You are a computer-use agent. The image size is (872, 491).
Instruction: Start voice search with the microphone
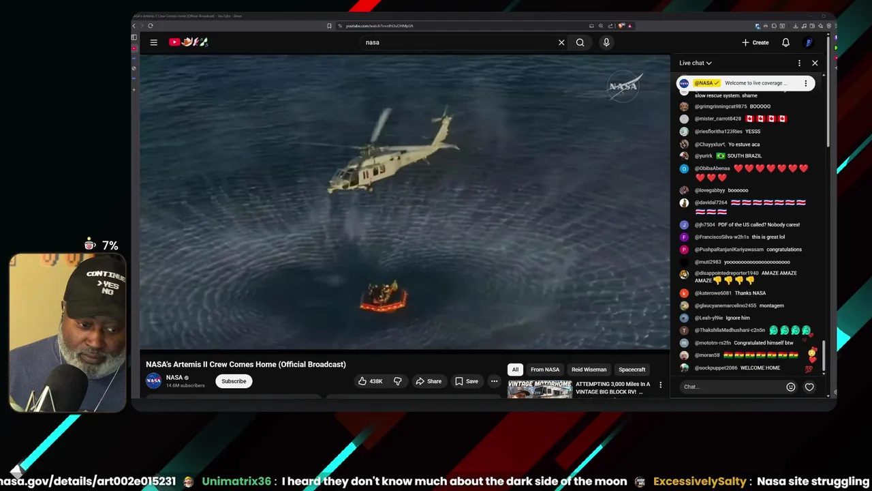click(606, 42)
